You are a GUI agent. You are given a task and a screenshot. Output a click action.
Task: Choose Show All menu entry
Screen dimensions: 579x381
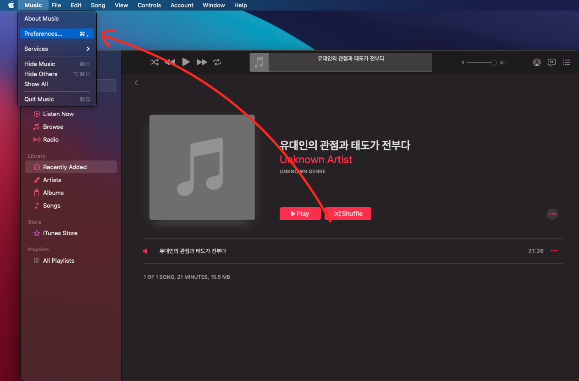click(x=57, y=84)
